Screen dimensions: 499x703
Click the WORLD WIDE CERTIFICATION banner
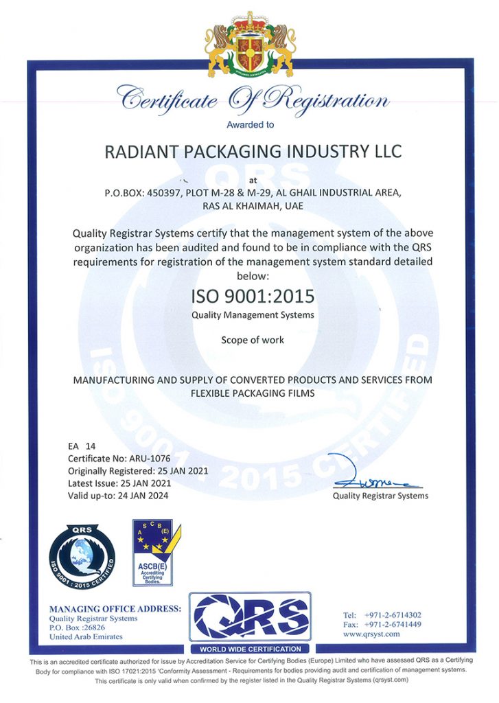pos(250,649)
